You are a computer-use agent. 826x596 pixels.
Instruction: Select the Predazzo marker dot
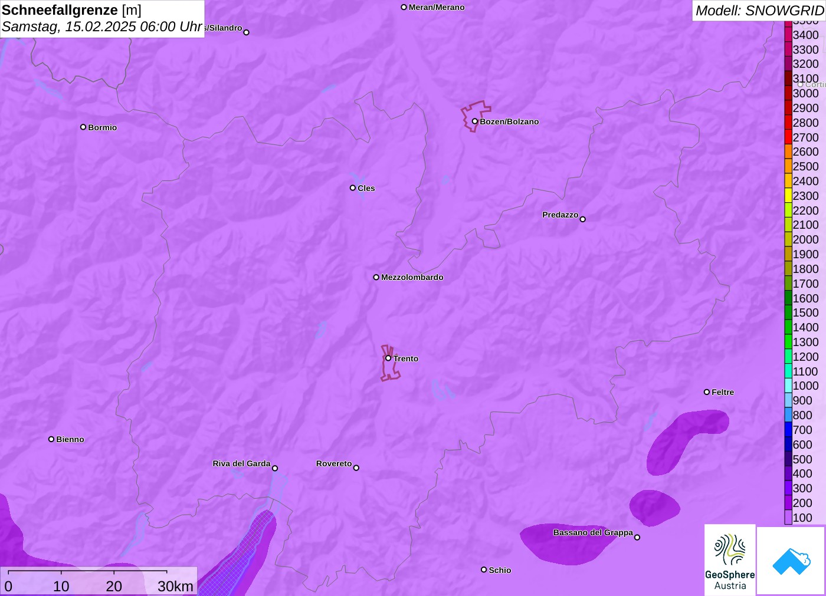583,219
